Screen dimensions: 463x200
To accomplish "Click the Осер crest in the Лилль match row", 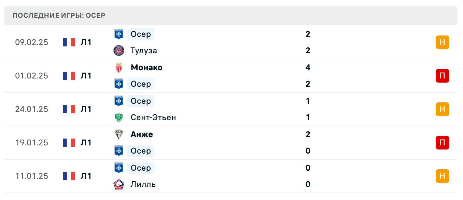I will [118, 168].
